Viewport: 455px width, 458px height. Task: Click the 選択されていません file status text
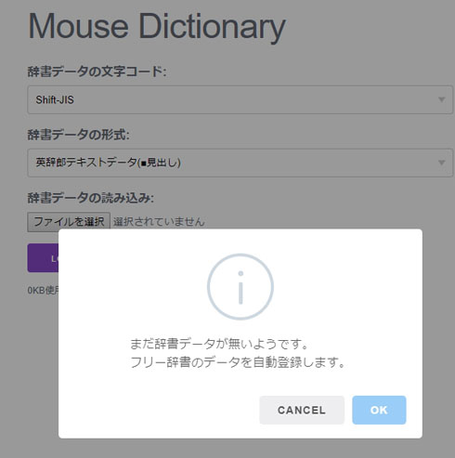coord(159,222)
